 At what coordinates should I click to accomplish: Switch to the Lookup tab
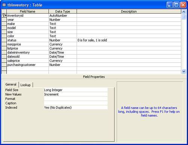pyautogui.click(x=26, y=85)
